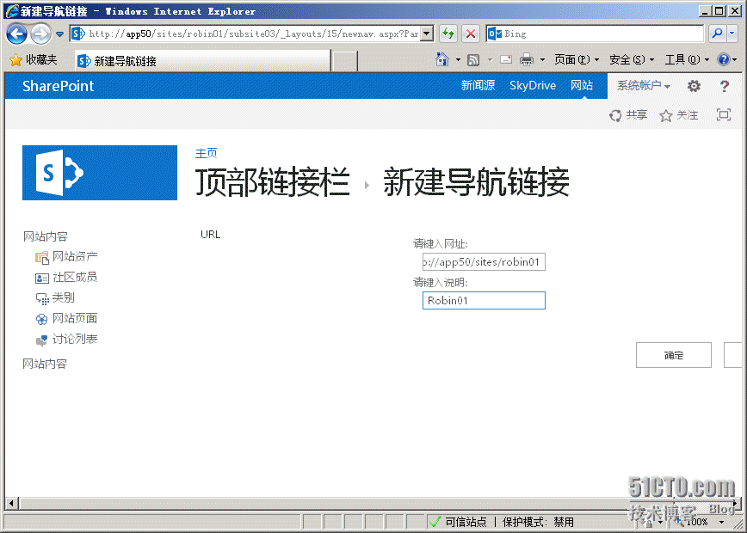
Task: Run search with the magnifier icon
Action: (x=717, y=34)
